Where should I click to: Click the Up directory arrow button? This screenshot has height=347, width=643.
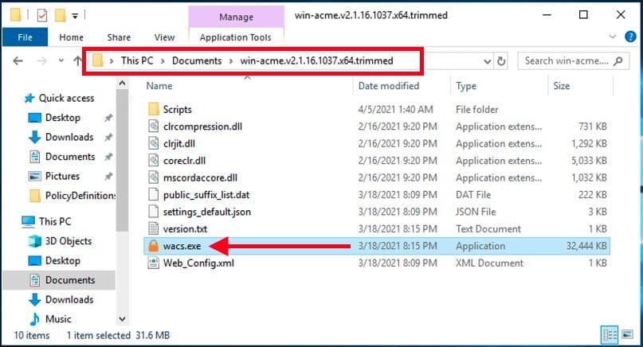pos(76,60)
